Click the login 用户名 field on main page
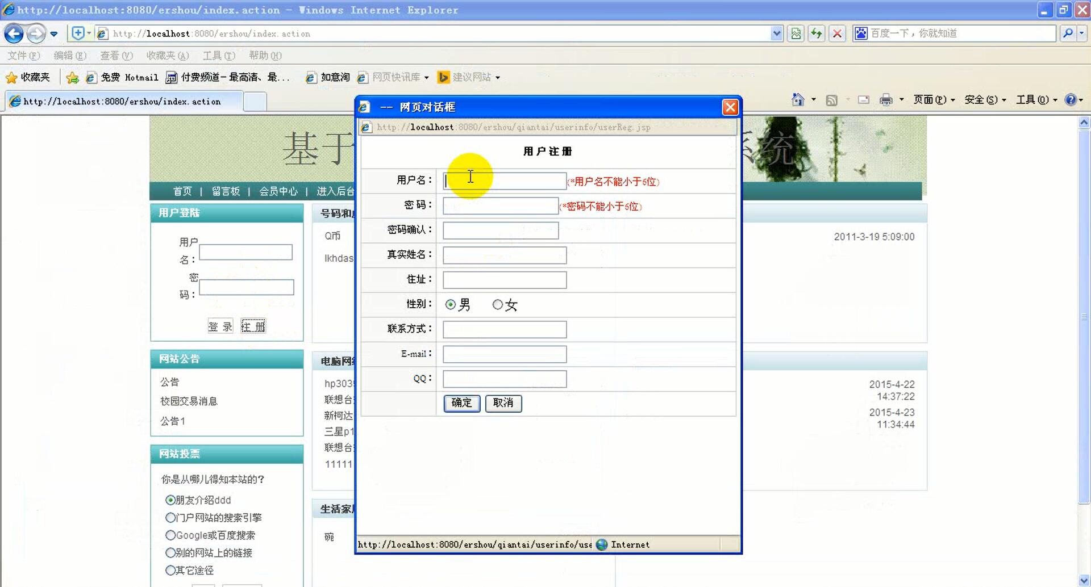The width and height of the screenshot is (1091, 587). tap(245, 252)
